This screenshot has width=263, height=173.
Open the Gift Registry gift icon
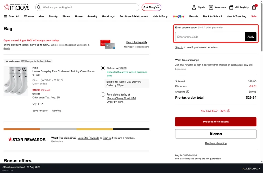(x=231, y=7)
